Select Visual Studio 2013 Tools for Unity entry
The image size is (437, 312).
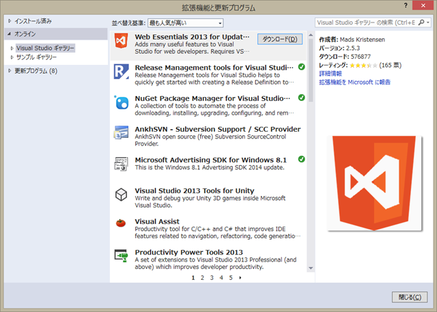tap(208, 198)
